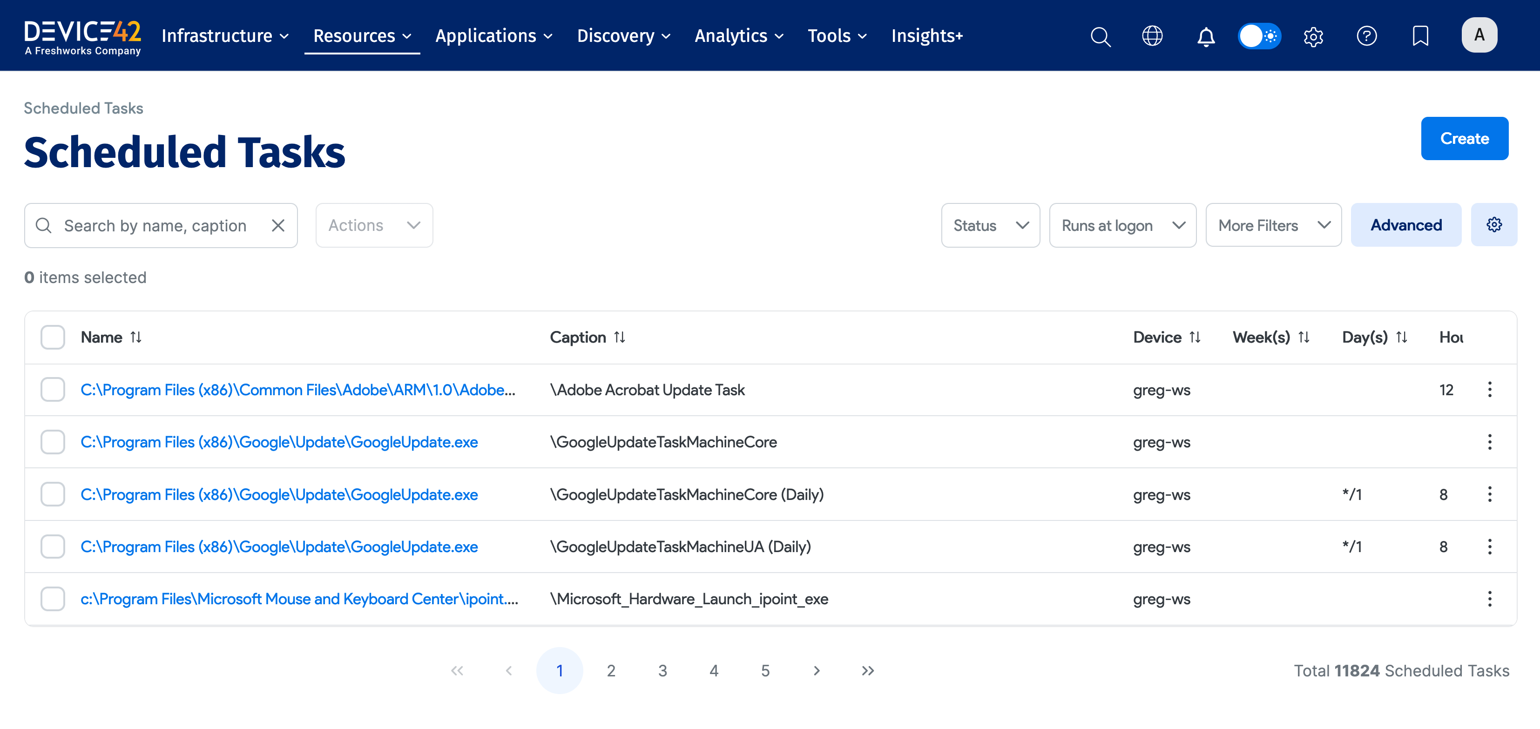Check the select-all checkbox in table header
The image size is (1540, 729).
(x=52, y=337)
